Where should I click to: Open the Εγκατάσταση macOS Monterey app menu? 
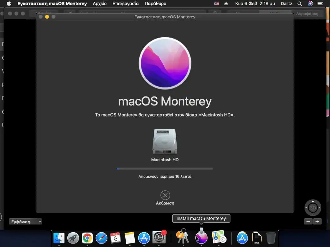pyautogui.click(x=52, y=4)
